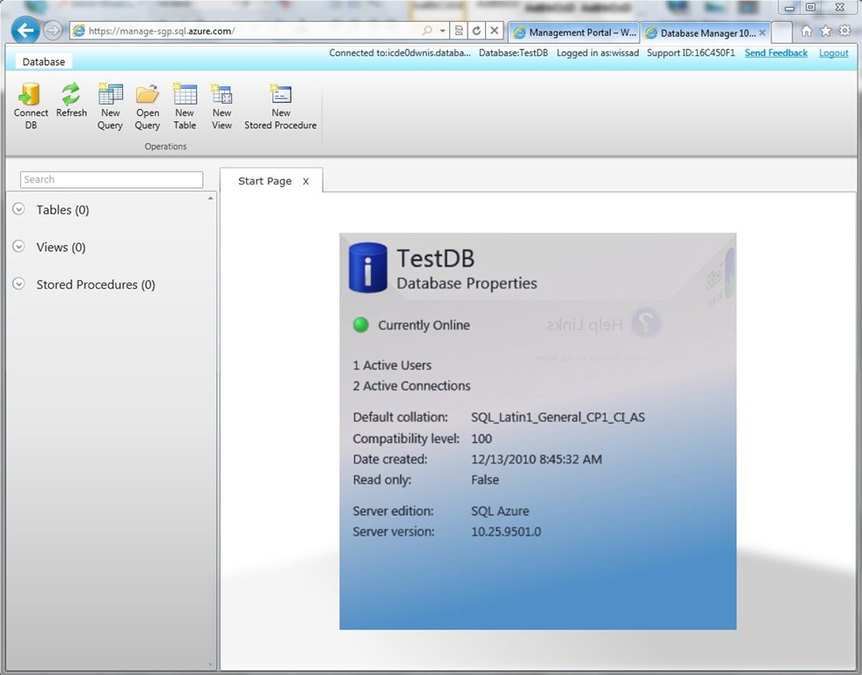Click the Send Feedback link

click(776, 53)
